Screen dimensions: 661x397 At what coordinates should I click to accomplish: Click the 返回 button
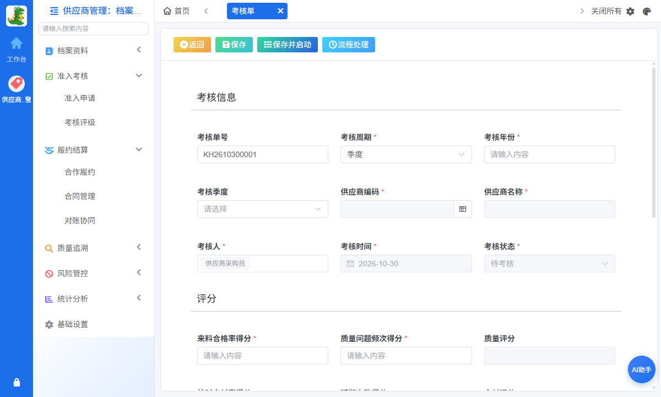(192, 45)
